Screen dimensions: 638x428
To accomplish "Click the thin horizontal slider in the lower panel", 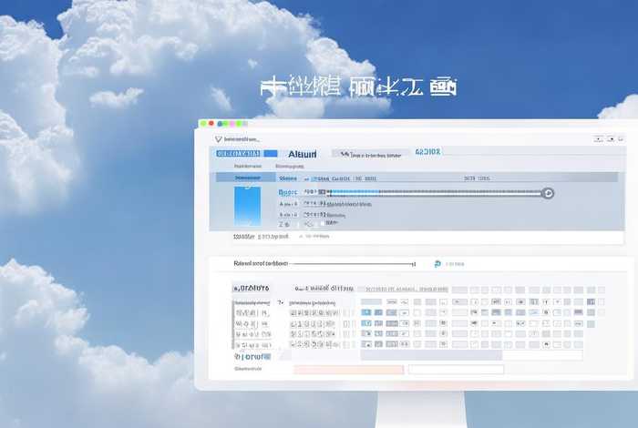I will click(353, 264).
